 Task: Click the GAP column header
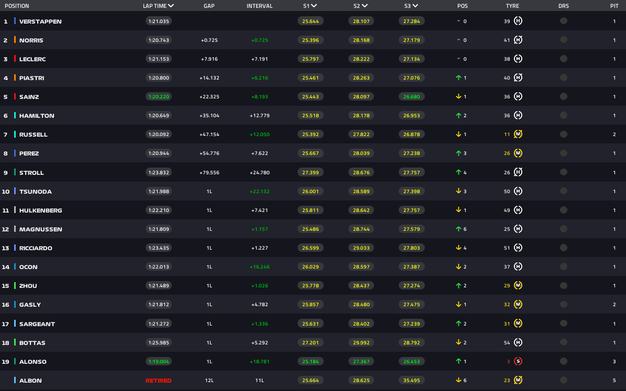click(x=209, y=6)
